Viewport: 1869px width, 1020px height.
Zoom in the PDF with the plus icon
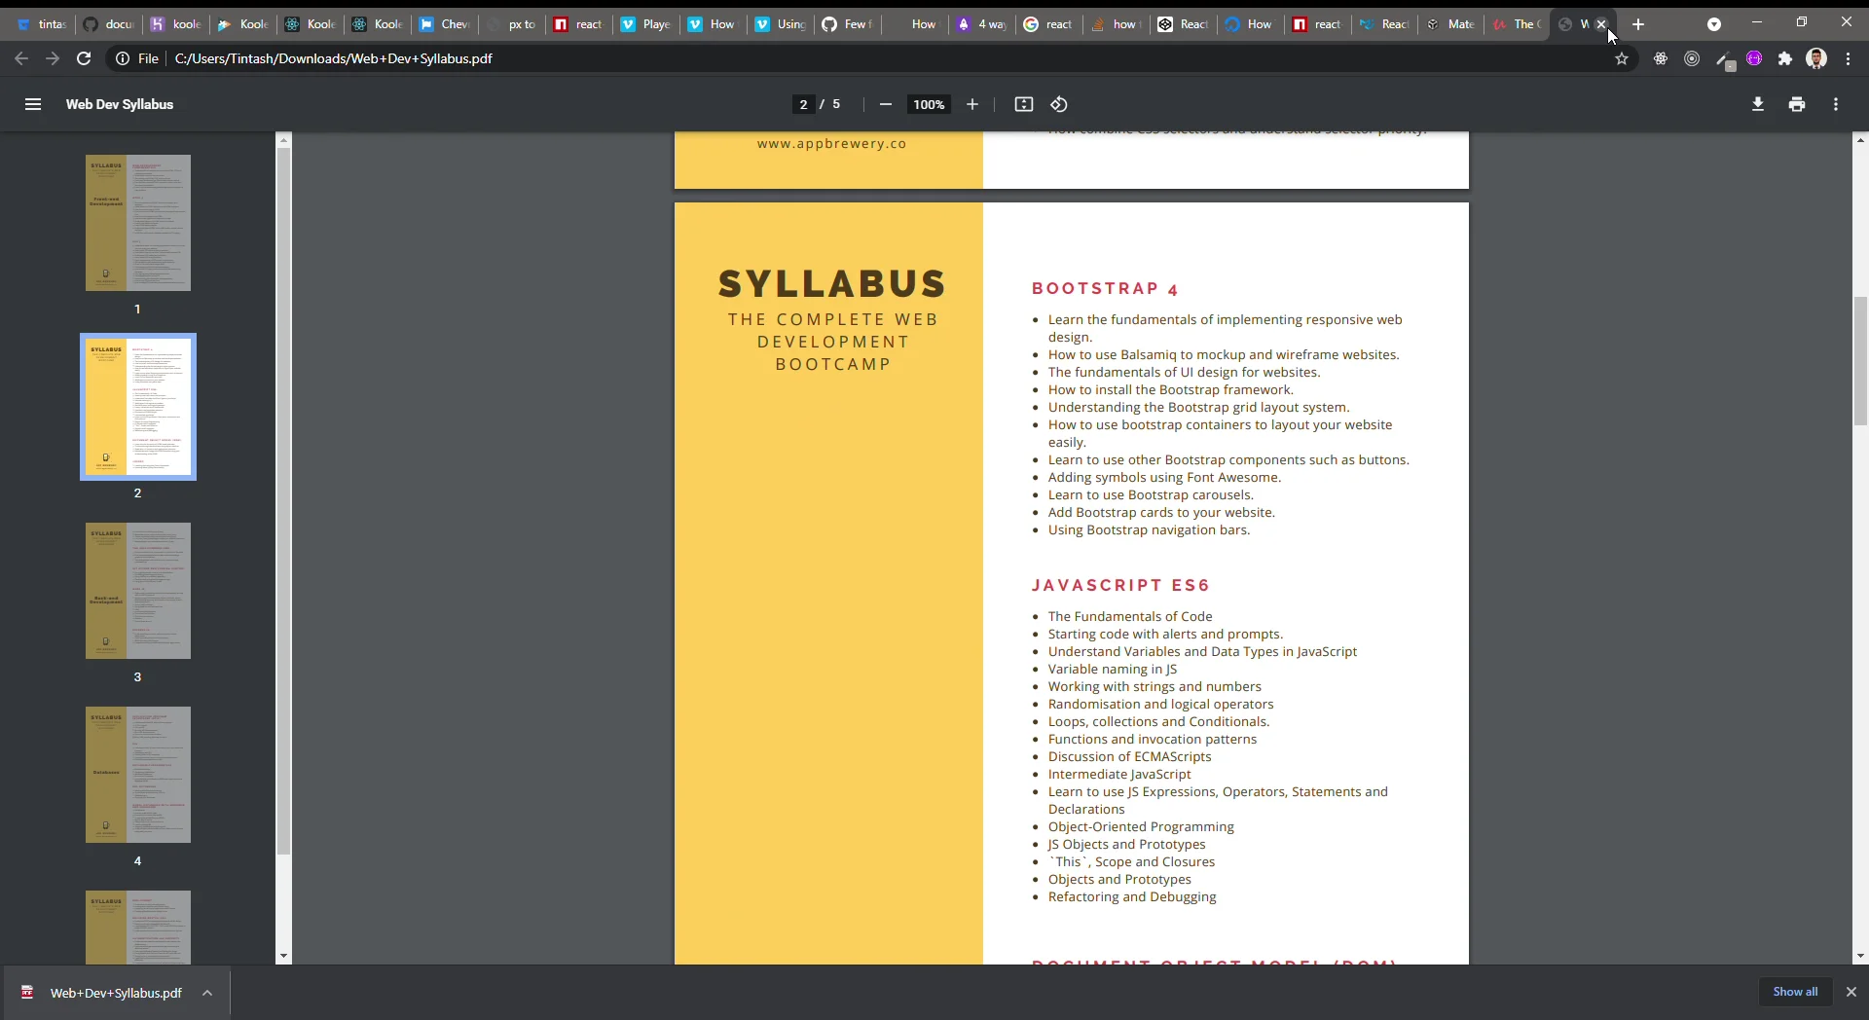coord(971,104)
